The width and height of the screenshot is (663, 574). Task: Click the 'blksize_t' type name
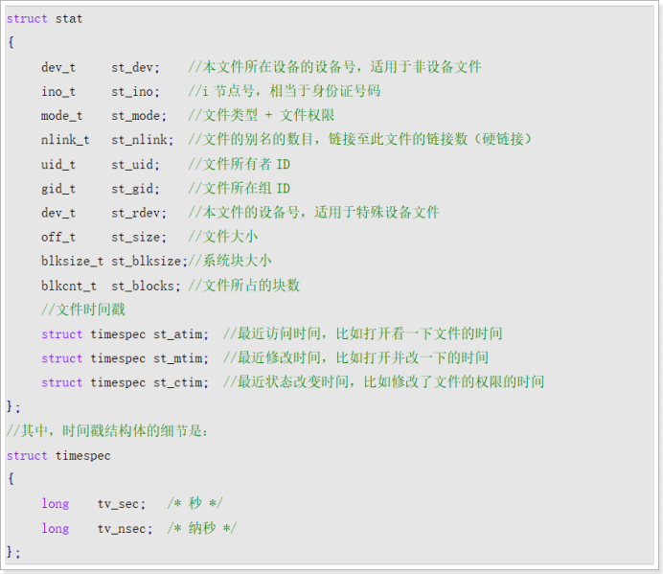point(72,261)
